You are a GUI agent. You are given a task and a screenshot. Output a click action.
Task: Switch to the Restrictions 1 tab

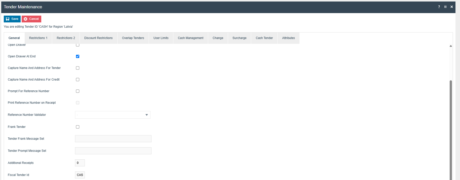click(38, 38)
